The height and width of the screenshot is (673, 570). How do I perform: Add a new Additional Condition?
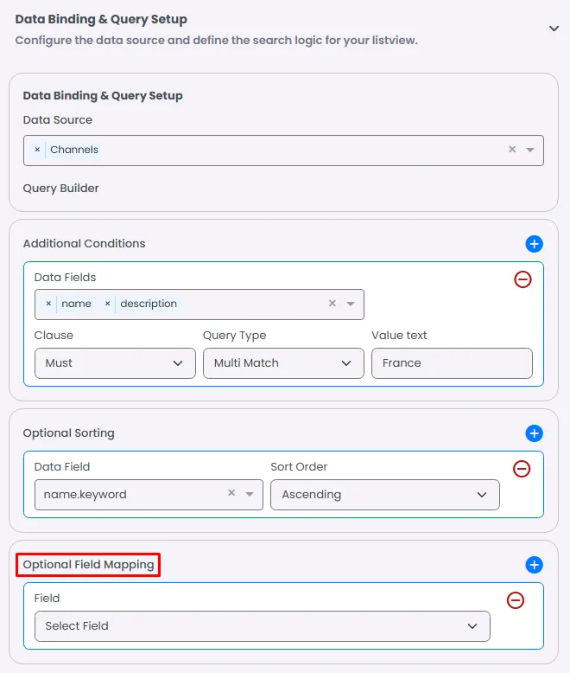click(534, 244)
